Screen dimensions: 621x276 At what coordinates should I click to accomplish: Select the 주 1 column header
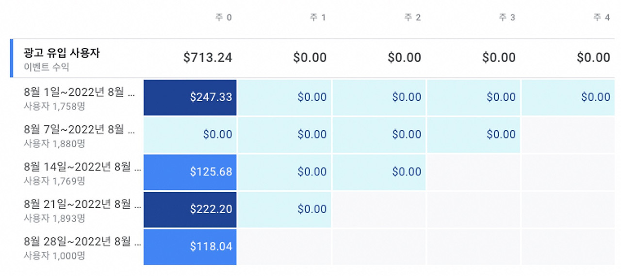(x=318, y=18)
